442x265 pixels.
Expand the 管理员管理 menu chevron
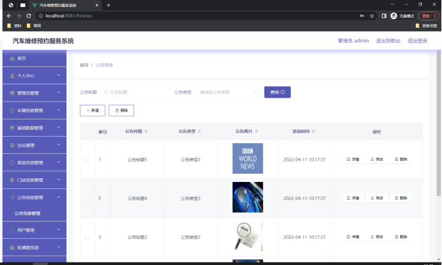[x=58, y=93]
